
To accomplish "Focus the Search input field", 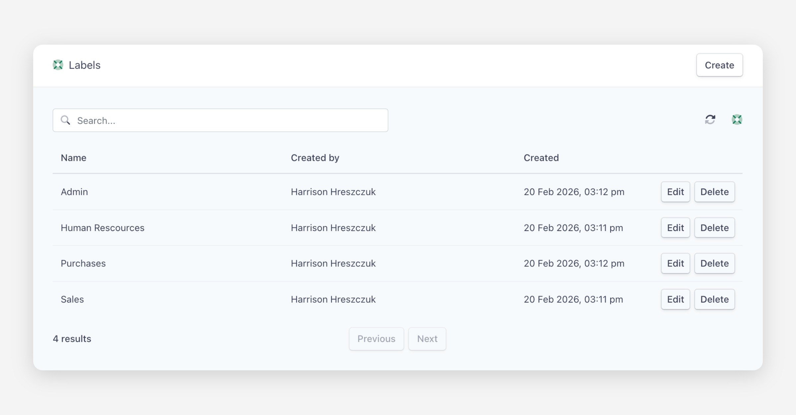I will [x=226, y=120].
